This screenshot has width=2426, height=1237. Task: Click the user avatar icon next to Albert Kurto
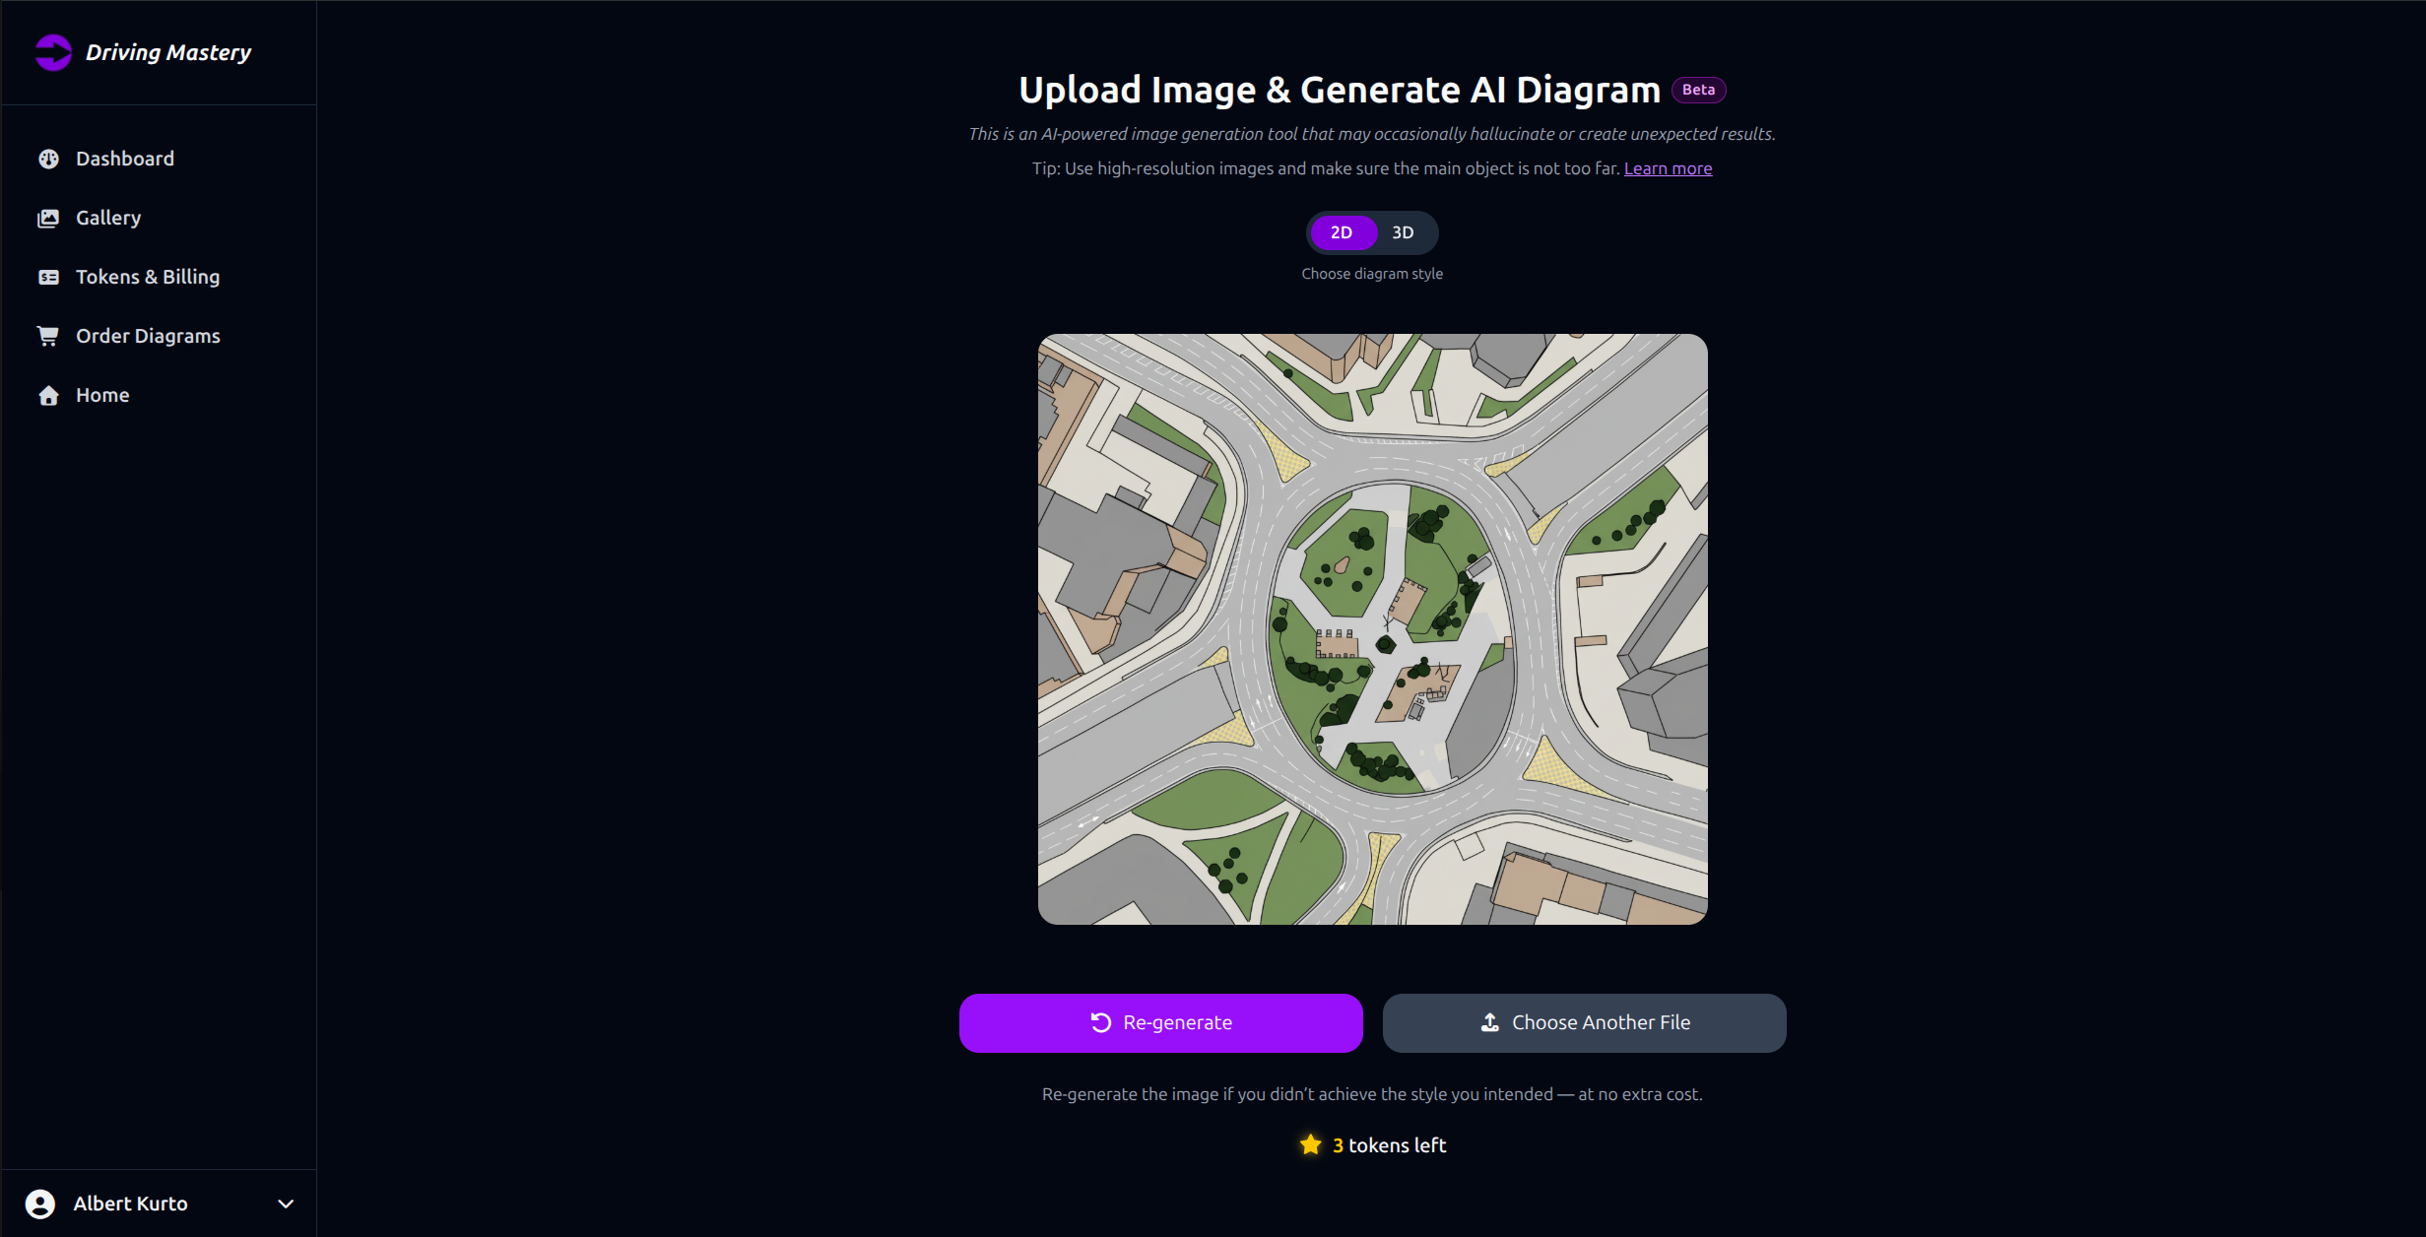coord(40,1203)
